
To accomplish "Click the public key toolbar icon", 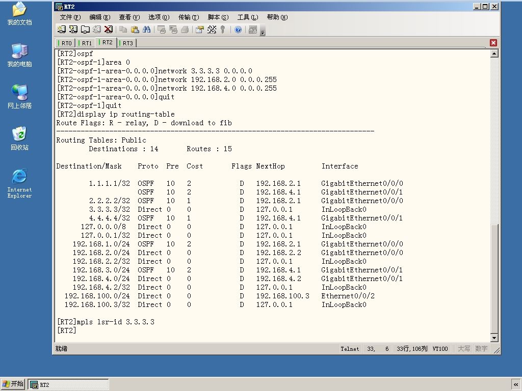I will coord(223,30).
